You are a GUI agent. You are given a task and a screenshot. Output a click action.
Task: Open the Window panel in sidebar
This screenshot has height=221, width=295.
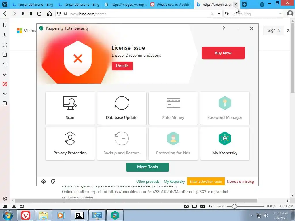5,64
